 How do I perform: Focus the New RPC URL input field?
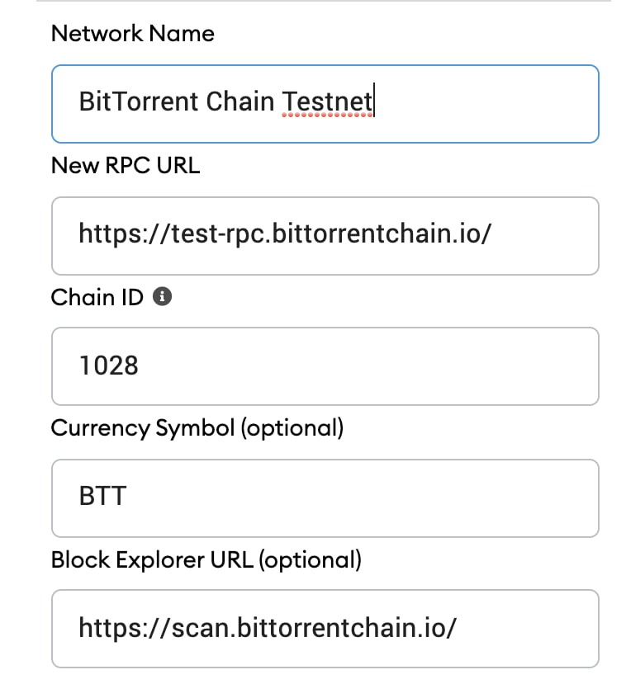click(x=325, y=236)
